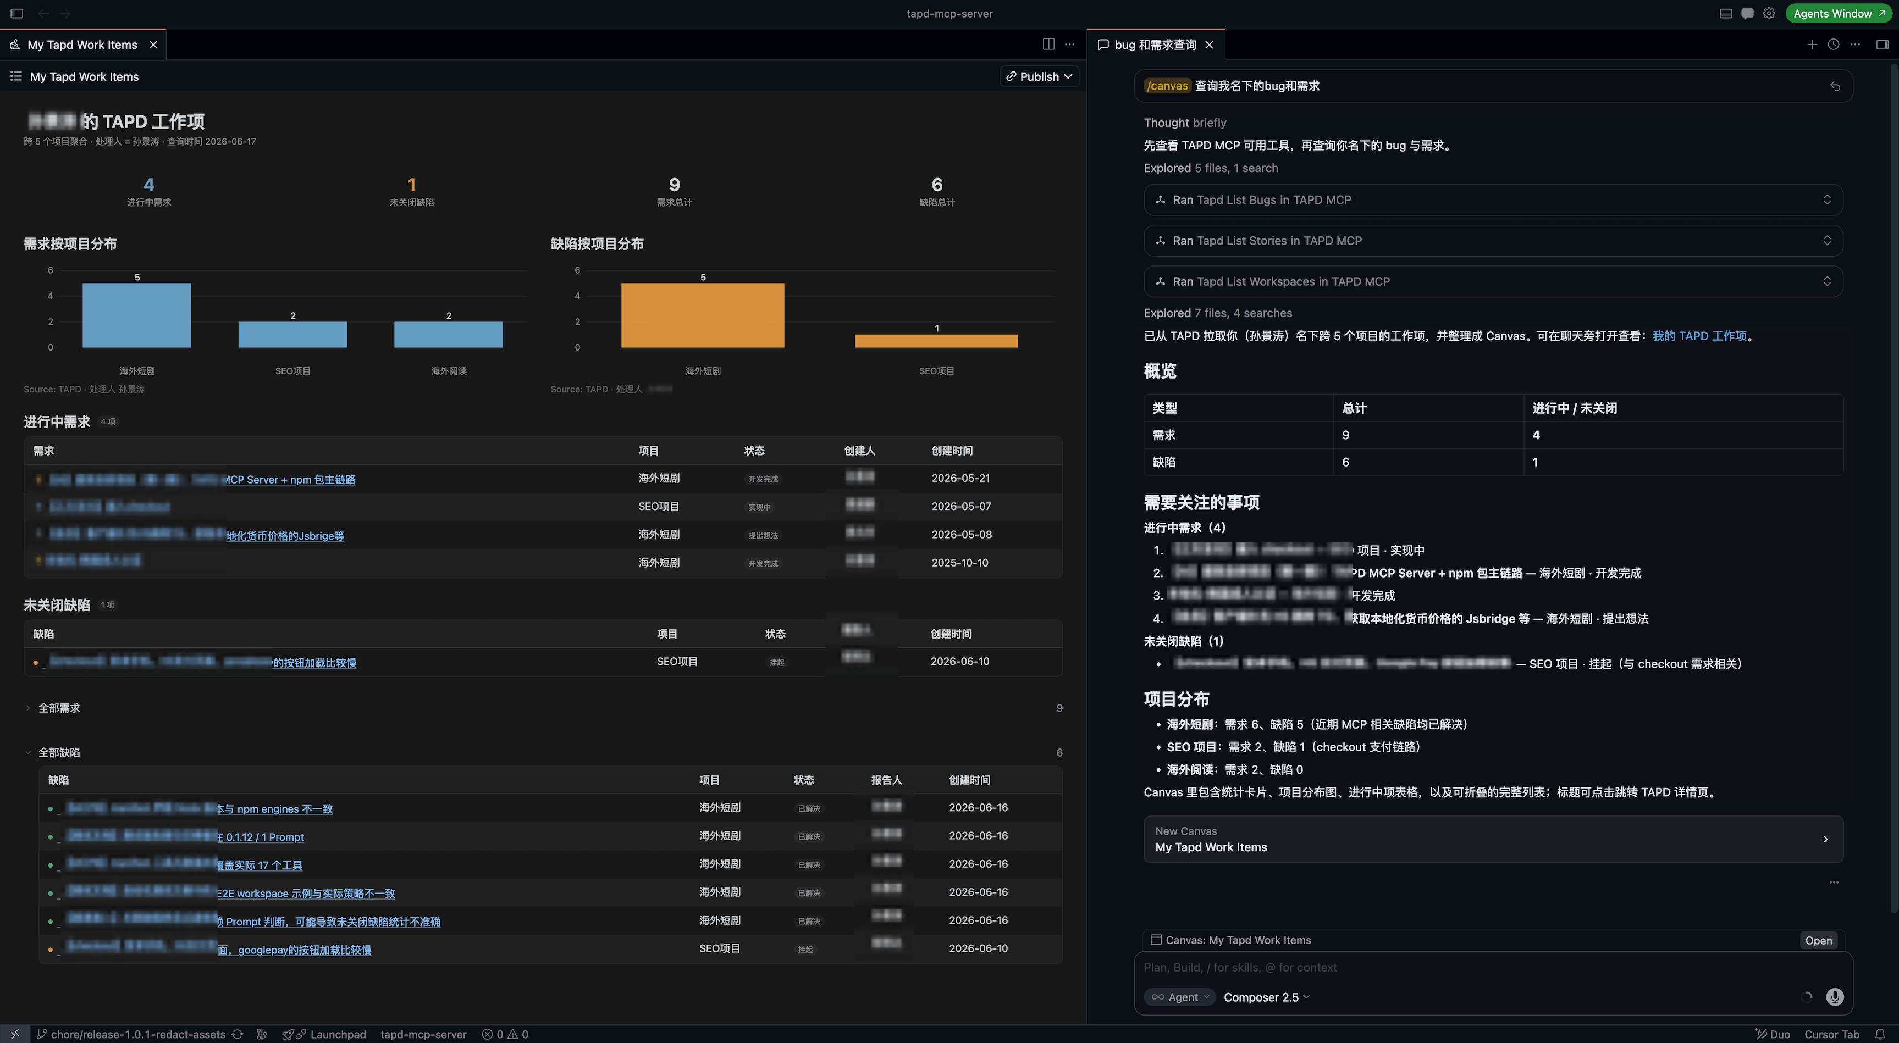Expand Explored 7 files, 4 searches
This screenshot has height=1043, width=1899.
click(1217, 313)
